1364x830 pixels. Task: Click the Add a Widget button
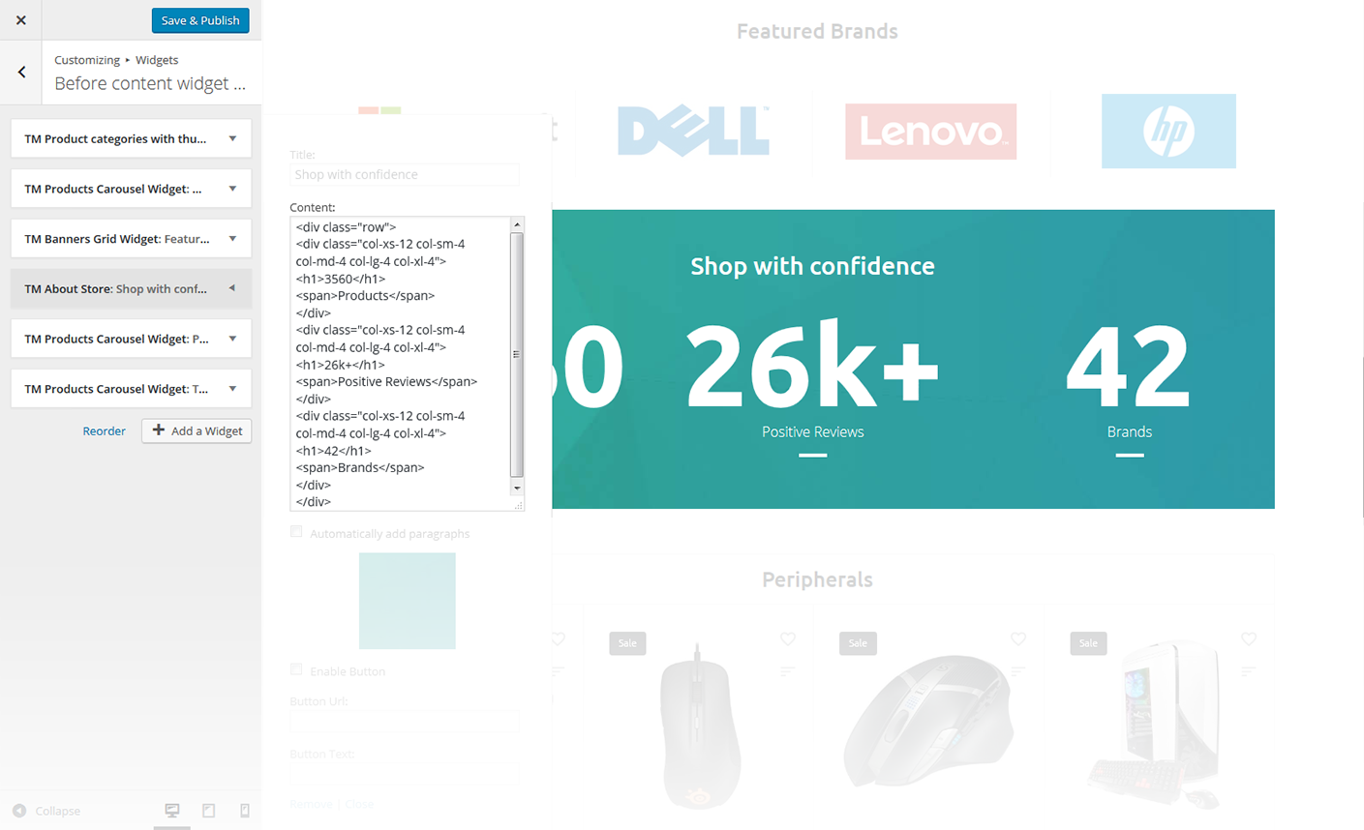197,430
